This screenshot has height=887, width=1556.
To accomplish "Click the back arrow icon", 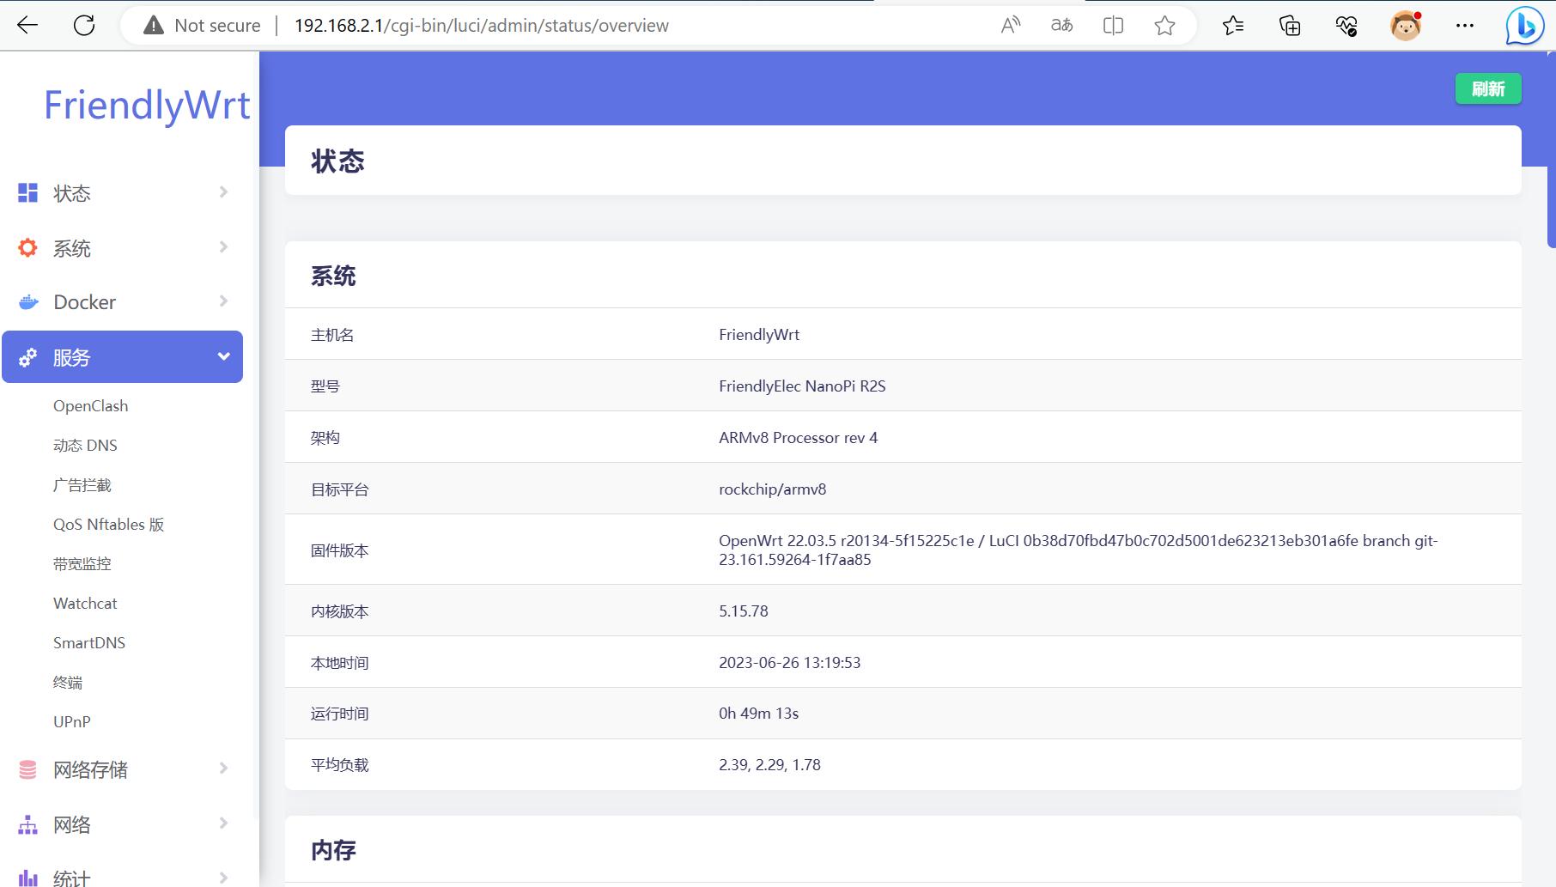I will pos(27,26).
